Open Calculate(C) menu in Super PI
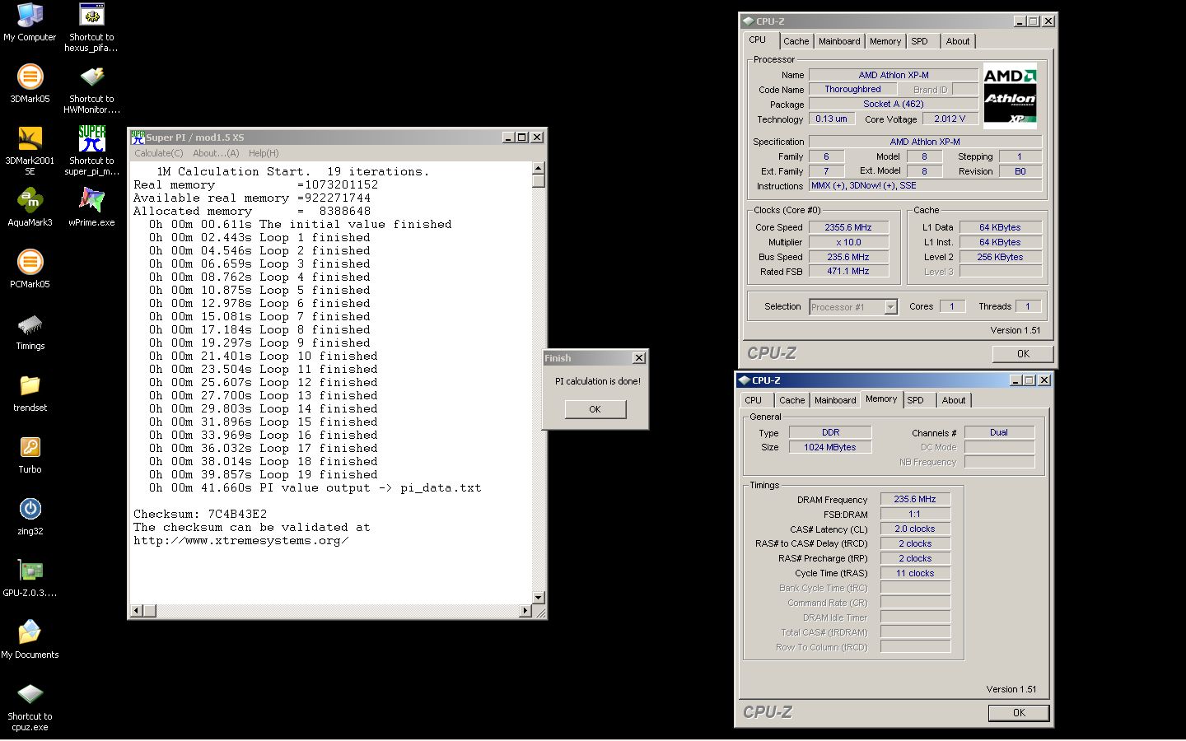The width and height of the screenshot is (1186, 741). coord(159,153)
